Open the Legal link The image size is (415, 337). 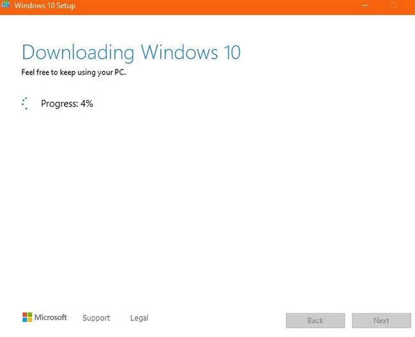[139, 318]
